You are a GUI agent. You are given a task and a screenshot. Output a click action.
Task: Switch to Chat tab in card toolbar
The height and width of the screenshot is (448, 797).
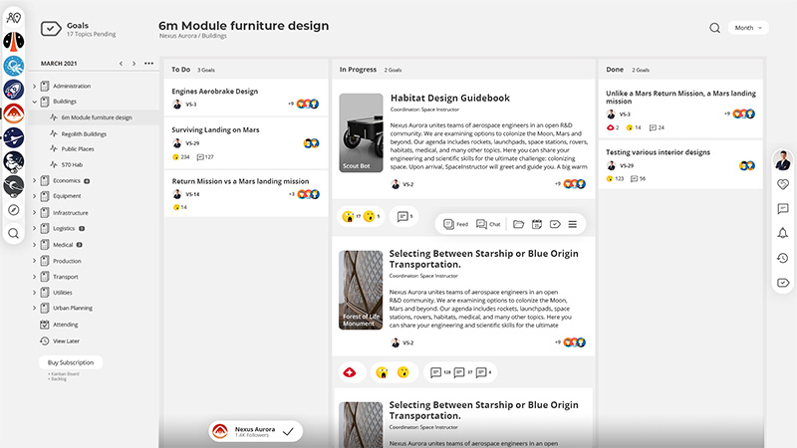click(488, 224)
